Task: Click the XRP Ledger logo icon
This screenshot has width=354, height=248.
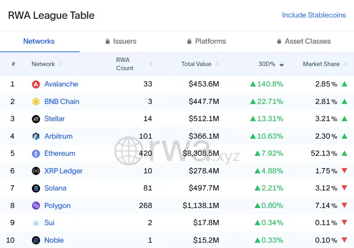Action: [x=36, y=171]
